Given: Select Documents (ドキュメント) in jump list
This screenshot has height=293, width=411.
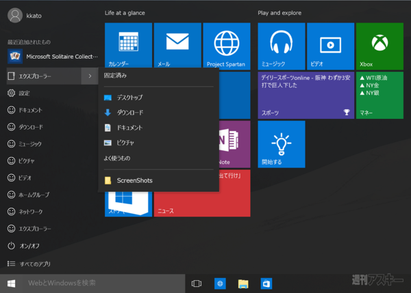Looking at the screenshot, I should coord(159,128).
